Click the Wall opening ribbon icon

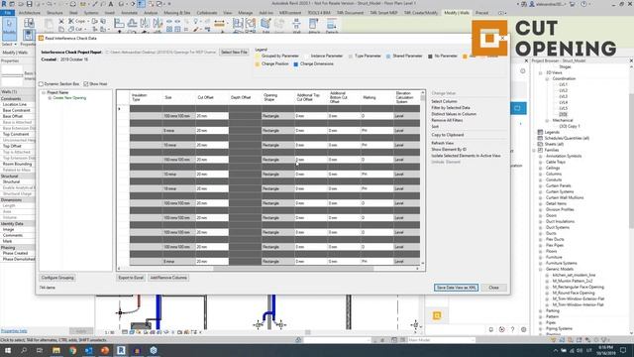pyautogui.click(x=296, y=25)
